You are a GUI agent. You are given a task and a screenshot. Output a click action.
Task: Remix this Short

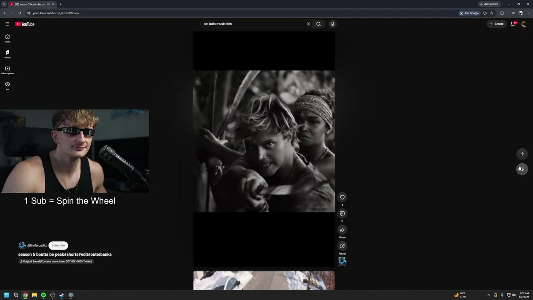[342, 246]
